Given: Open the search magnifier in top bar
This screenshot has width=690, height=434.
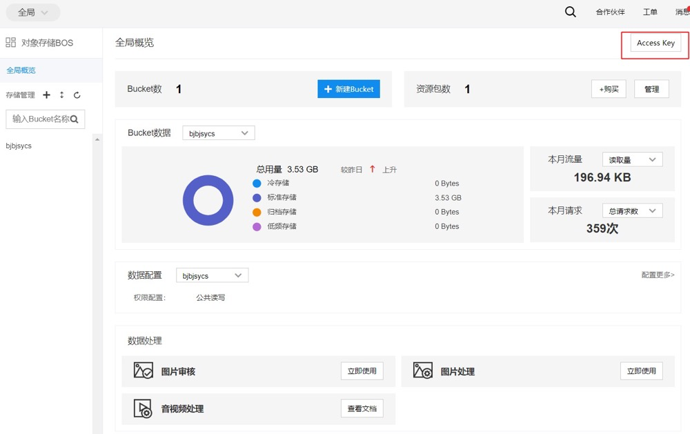Looking at the screenshot, I should pyautogui.click(x=571, y=12).
